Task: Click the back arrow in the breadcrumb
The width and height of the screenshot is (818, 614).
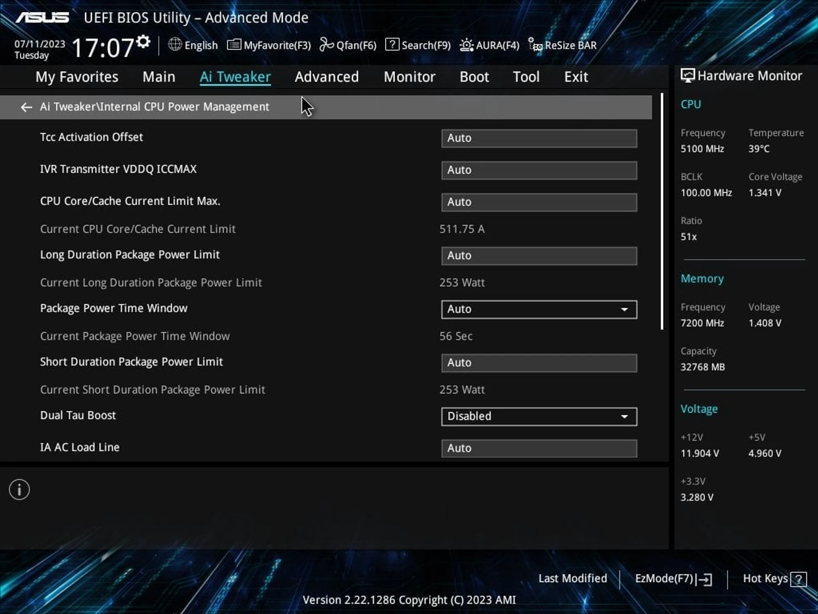Action: [x=26, y=107]
